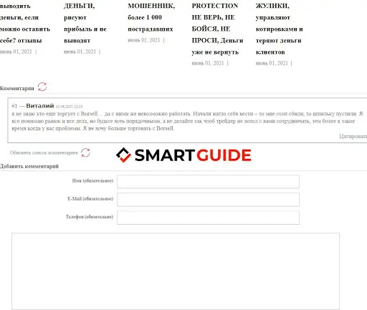Image resolution: width=367 pixels, height=310 pixels.
Task: Click the Комментарии section heading
Action: [17, 88]
